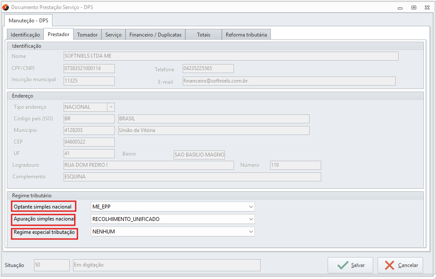
Task: Maximize the DPS window
Action: pos(414,8)
